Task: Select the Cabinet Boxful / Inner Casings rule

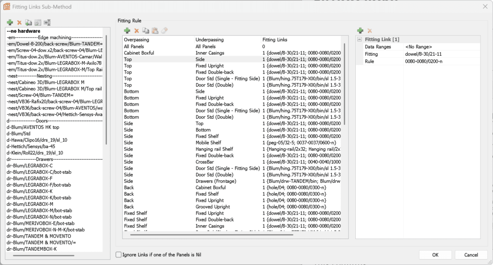Action: pos(232,53)
